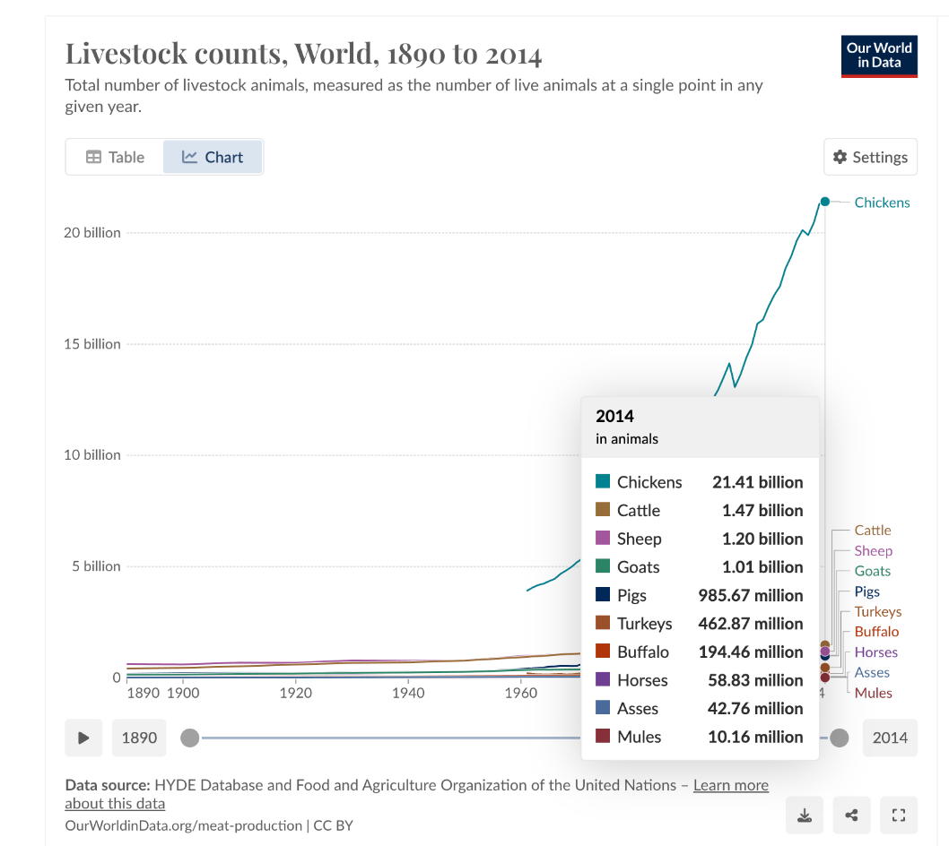Click the '42.76 million' asses value
Viewport: 949px width, 846px height.
click(x=755, y=708)
